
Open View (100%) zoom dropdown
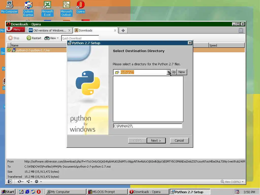[232, 182]
